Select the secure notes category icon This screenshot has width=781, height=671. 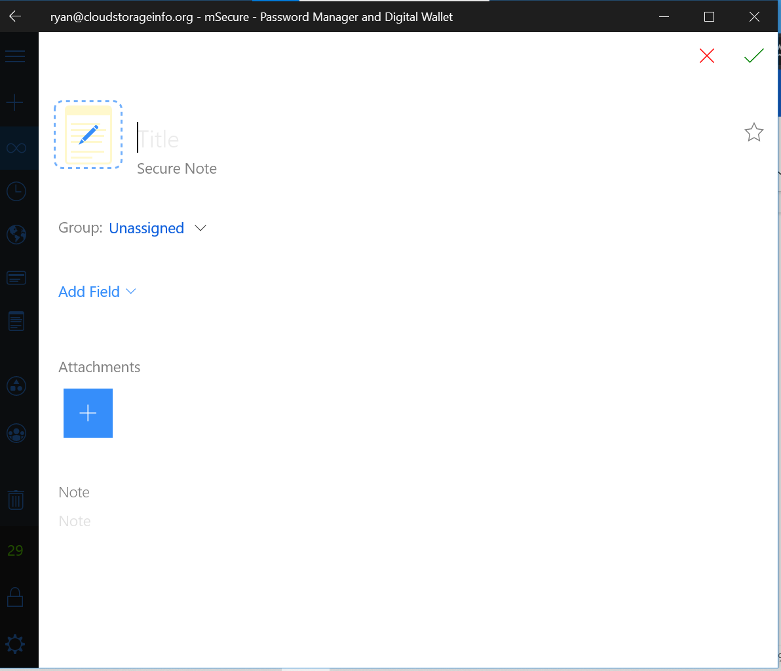coord(15,320)
